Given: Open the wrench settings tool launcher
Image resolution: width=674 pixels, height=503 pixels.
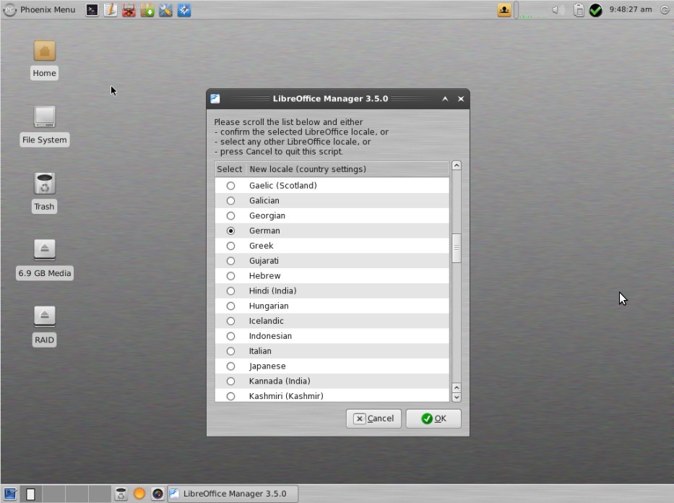Looking at the screenshot, I should point(165,10).
